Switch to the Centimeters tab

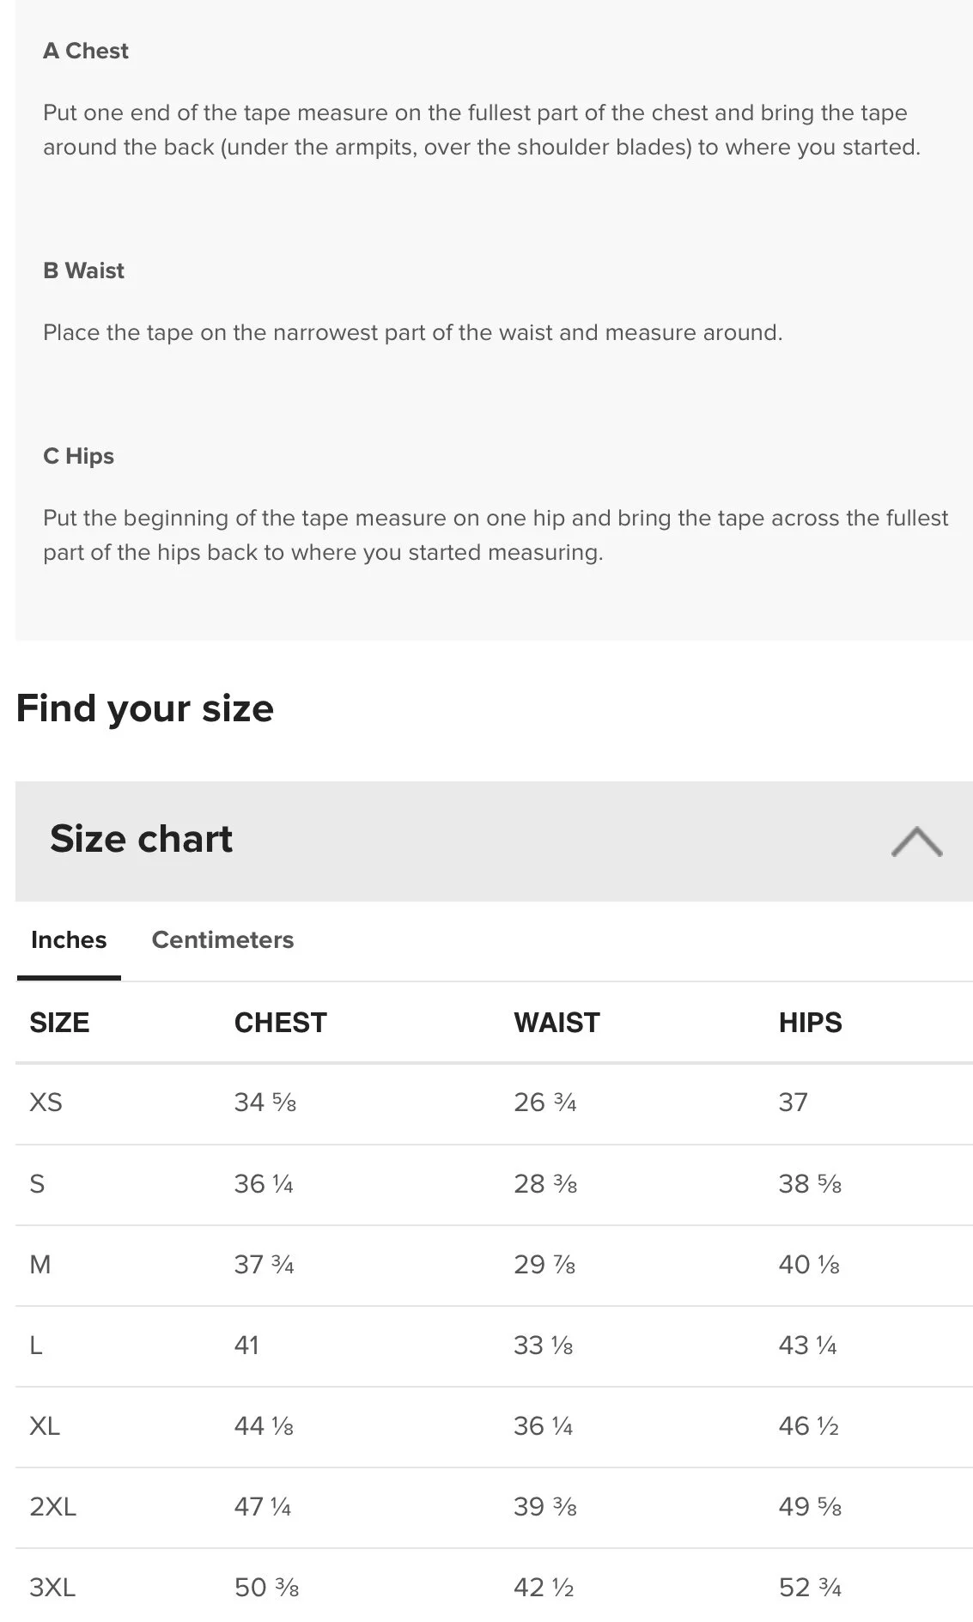tap(222, 939)
